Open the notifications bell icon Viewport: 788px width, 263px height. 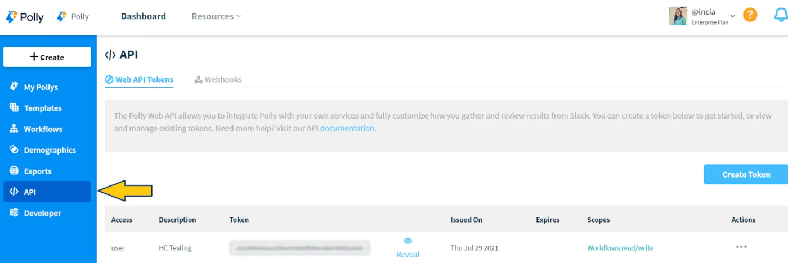pyautogui.click(x=781, y=16)
